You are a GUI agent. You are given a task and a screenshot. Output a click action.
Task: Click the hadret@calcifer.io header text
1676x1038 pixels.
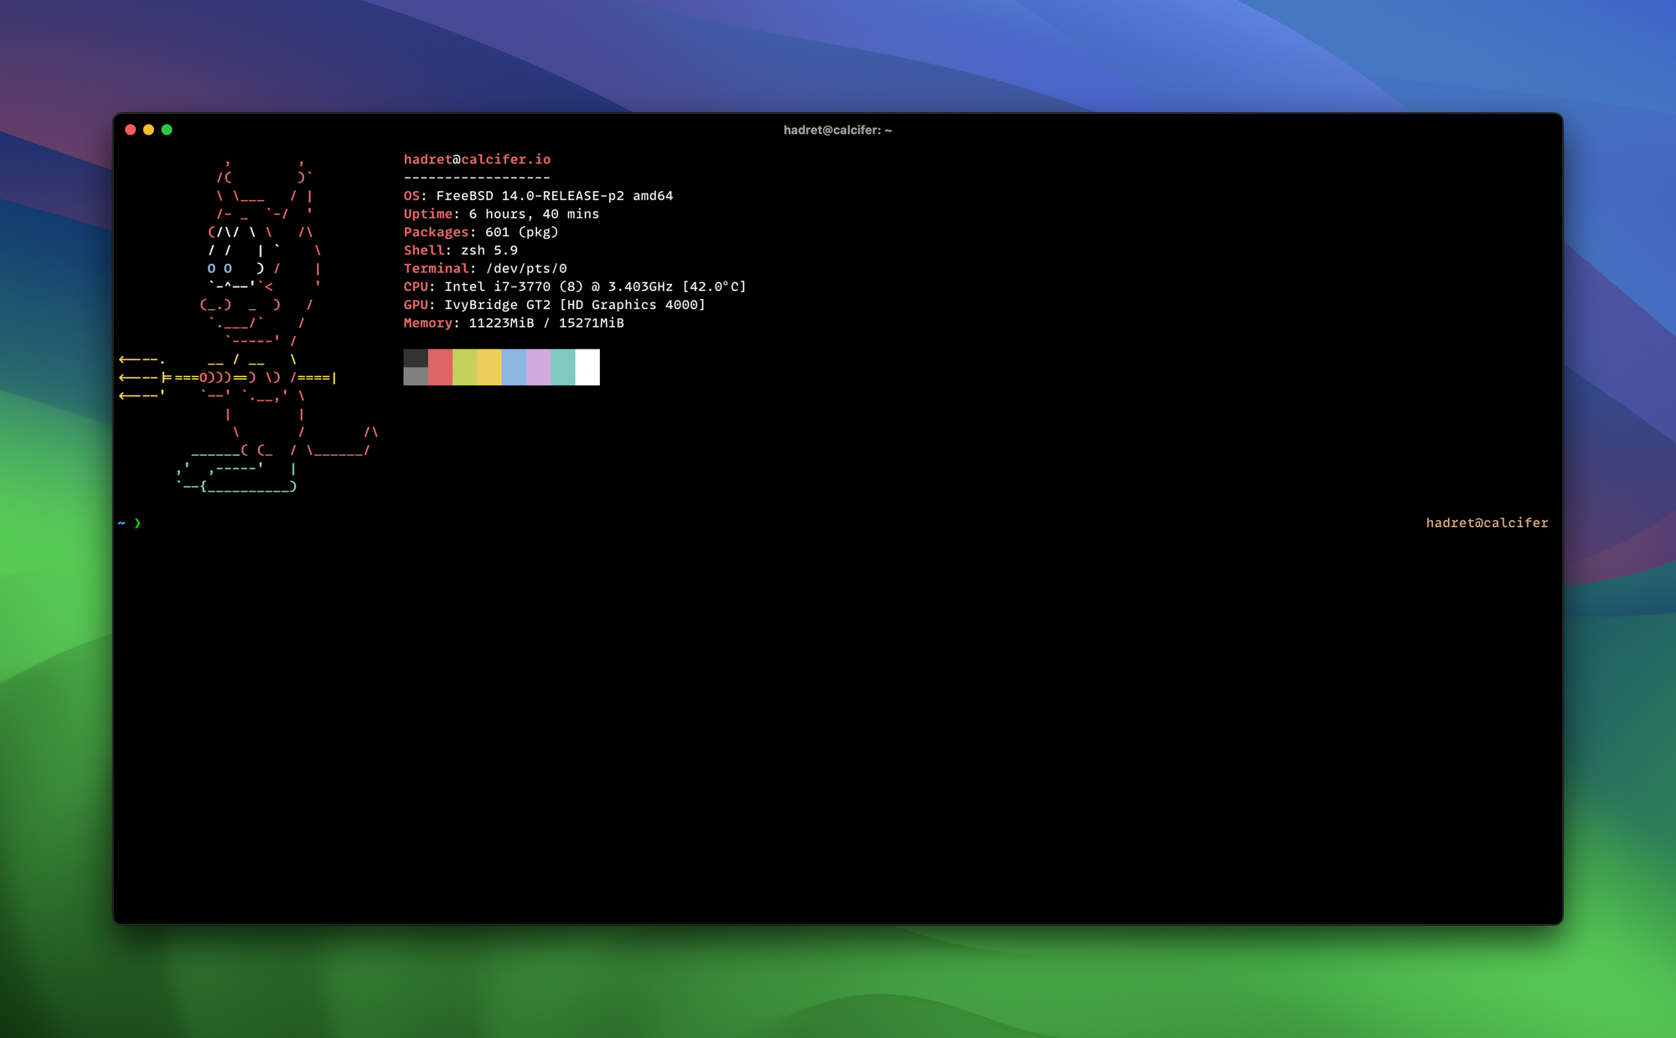point(477,159)
